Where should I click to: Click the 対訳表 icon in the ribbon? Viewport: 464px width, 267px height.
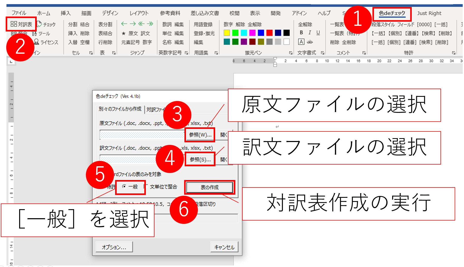[14, 24]
